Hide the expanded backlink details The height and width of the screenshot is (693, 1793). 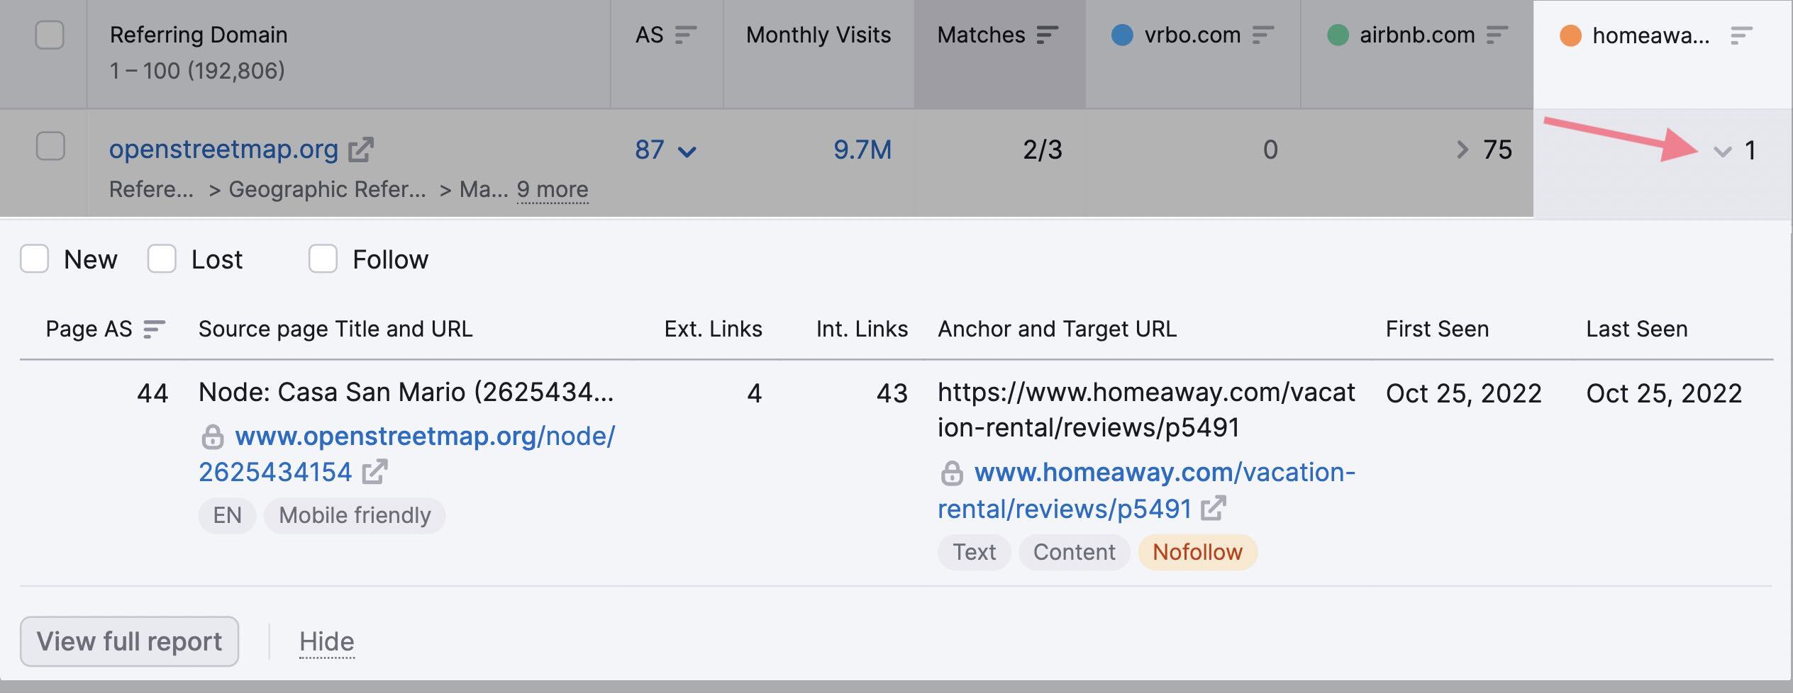tap(326, 641)
